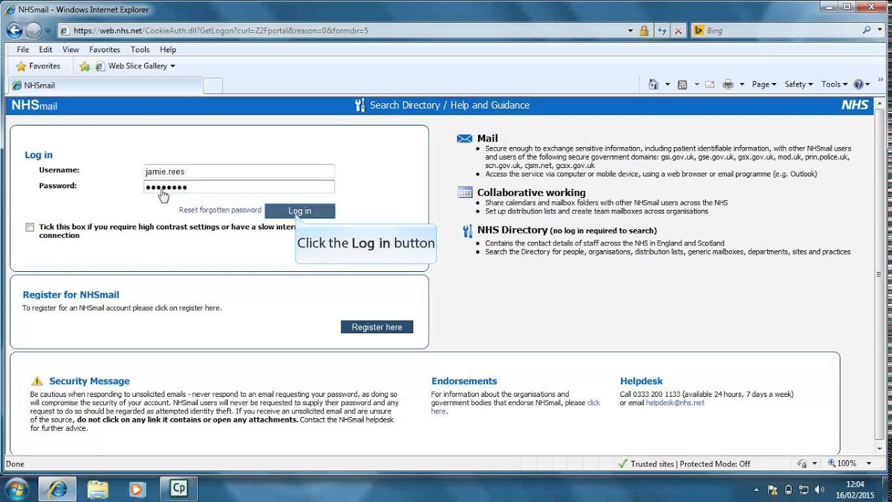Show hidden tray icons arrow
Image resolution: width=892 pixels, height=502 pixels.
click(x=757, y=489)
